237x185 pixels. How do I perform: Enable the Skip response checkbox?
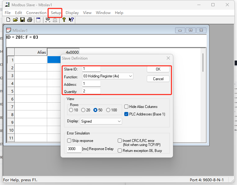[x=69, y=141]
